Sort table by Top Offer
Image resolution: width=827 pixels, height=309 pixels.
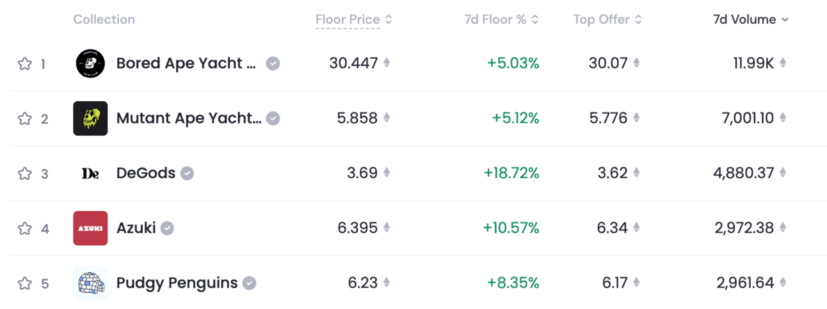pos(607,20)
